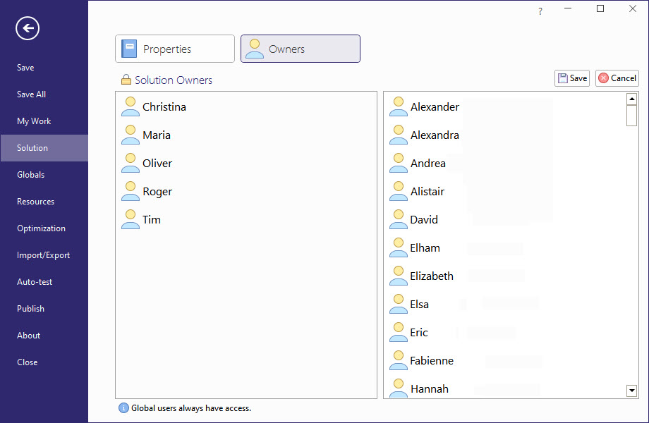Click the info icon next to global users notice
The width and height of the screenshot is (649, 423).
tap(123, 407)
